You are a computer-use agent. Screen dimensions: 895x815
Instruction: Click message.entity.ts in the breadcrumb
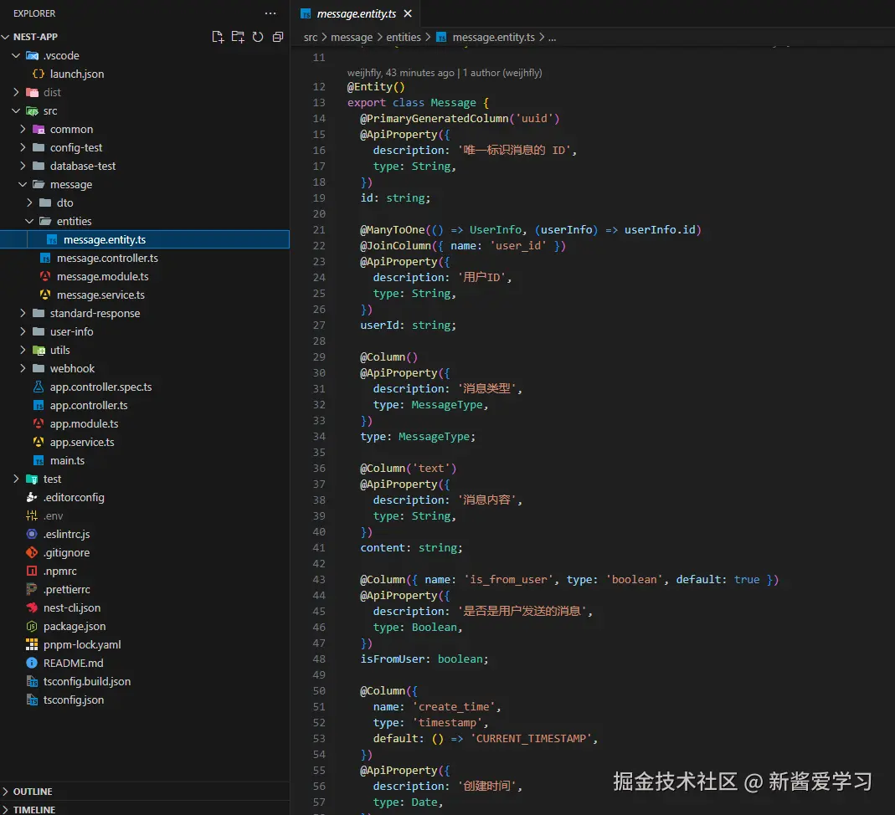pos(494,37)
